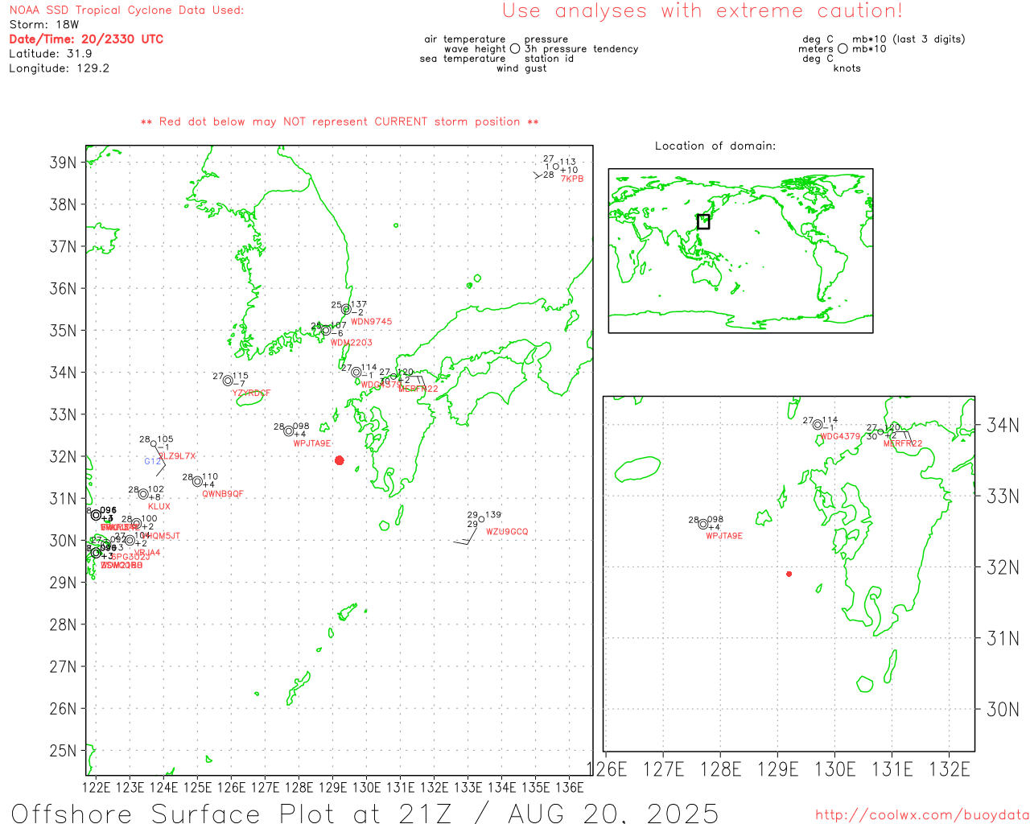Click the world map location thumbnail
This screenshot has width=1030, height=824.
tap(740, 250)
